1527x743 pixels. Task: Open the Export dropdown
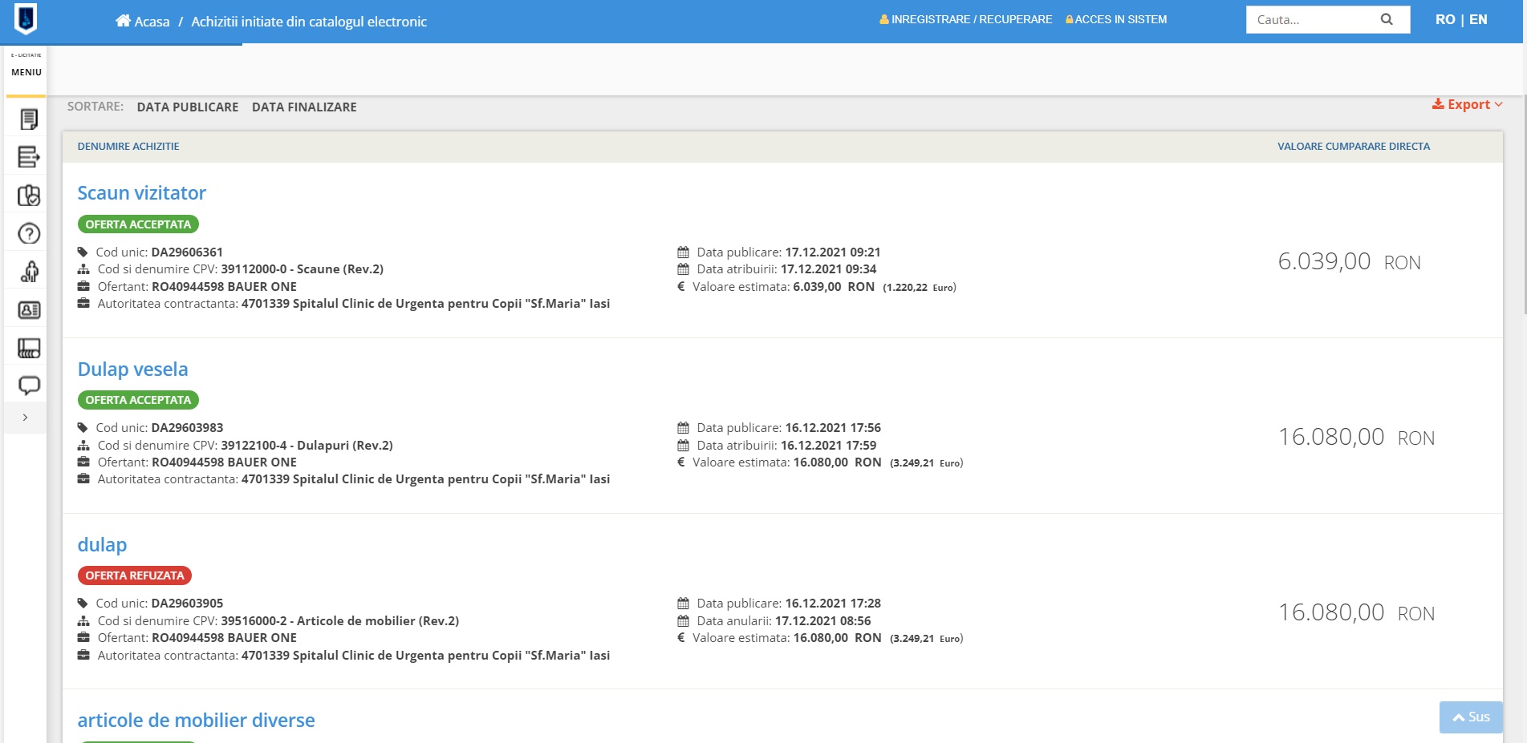[x=1468, y=104]
